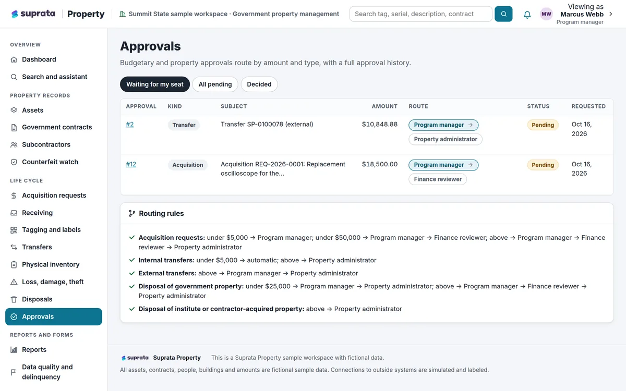Image resolution: width=626 pixels, height=391 pixels.
Task: Click the Acquisition requests dollar icon
Action: (14, 195)
